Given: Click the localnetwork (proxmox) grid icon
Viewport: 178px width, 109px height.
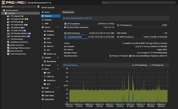Looking at the screenshot, I should pyautogui.click(x=8, y=42).
